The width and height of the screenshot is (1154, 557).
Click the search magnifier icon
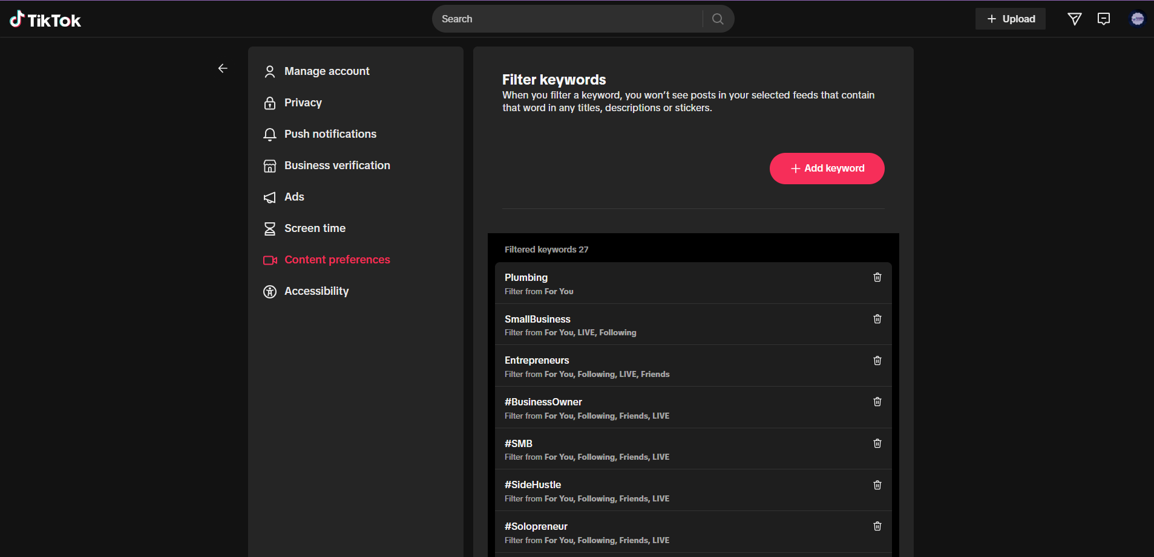pos(718,19)
